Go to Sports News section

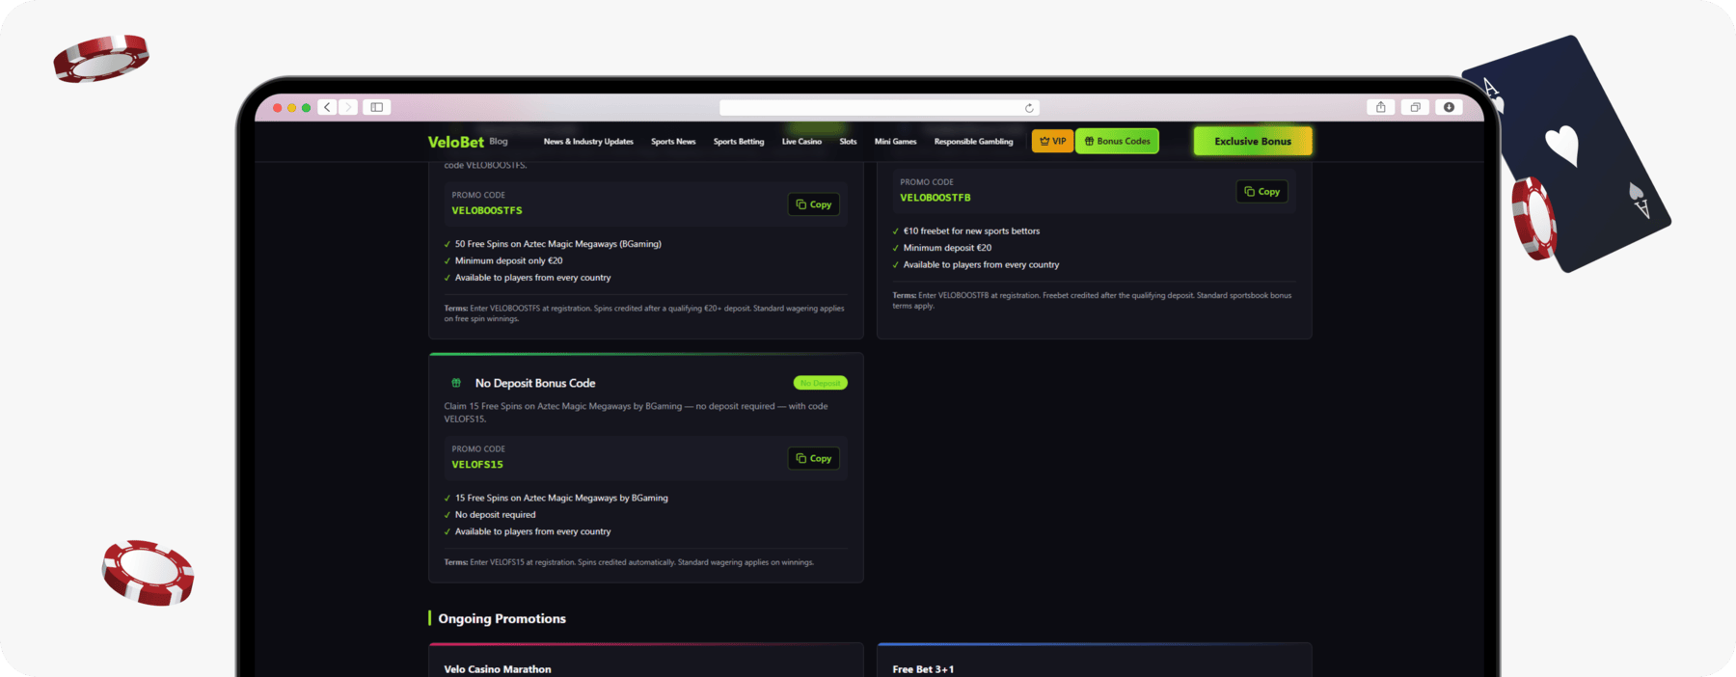(x=673, y=142)
